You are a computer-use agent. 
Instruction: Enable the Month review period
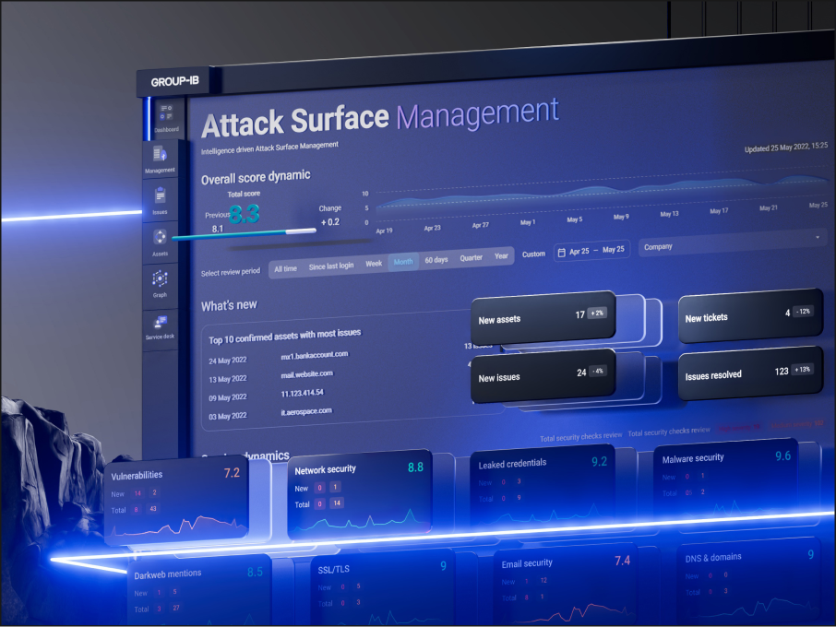point(403,262)
